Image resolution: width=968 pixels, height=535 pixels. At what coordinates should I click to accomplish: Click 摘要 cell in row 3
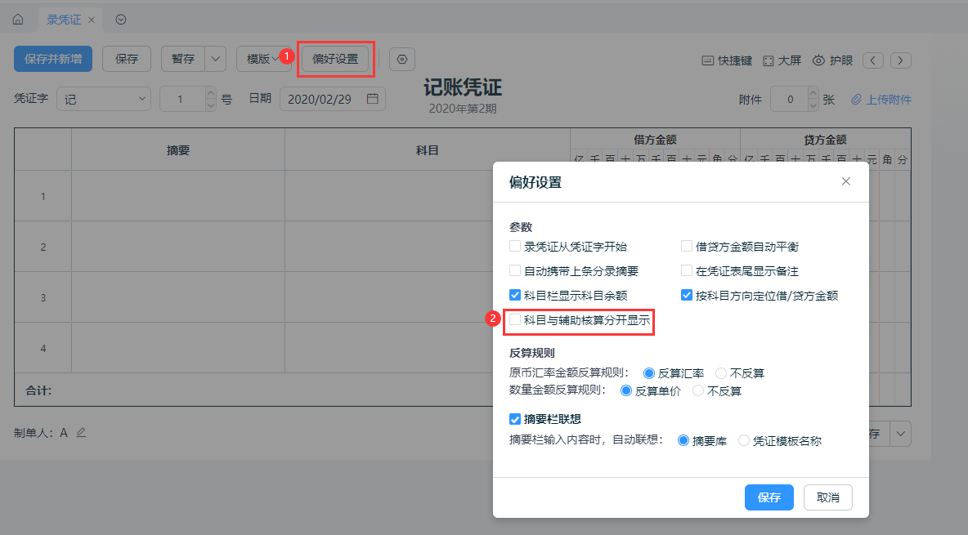click(x=177, y=296)
